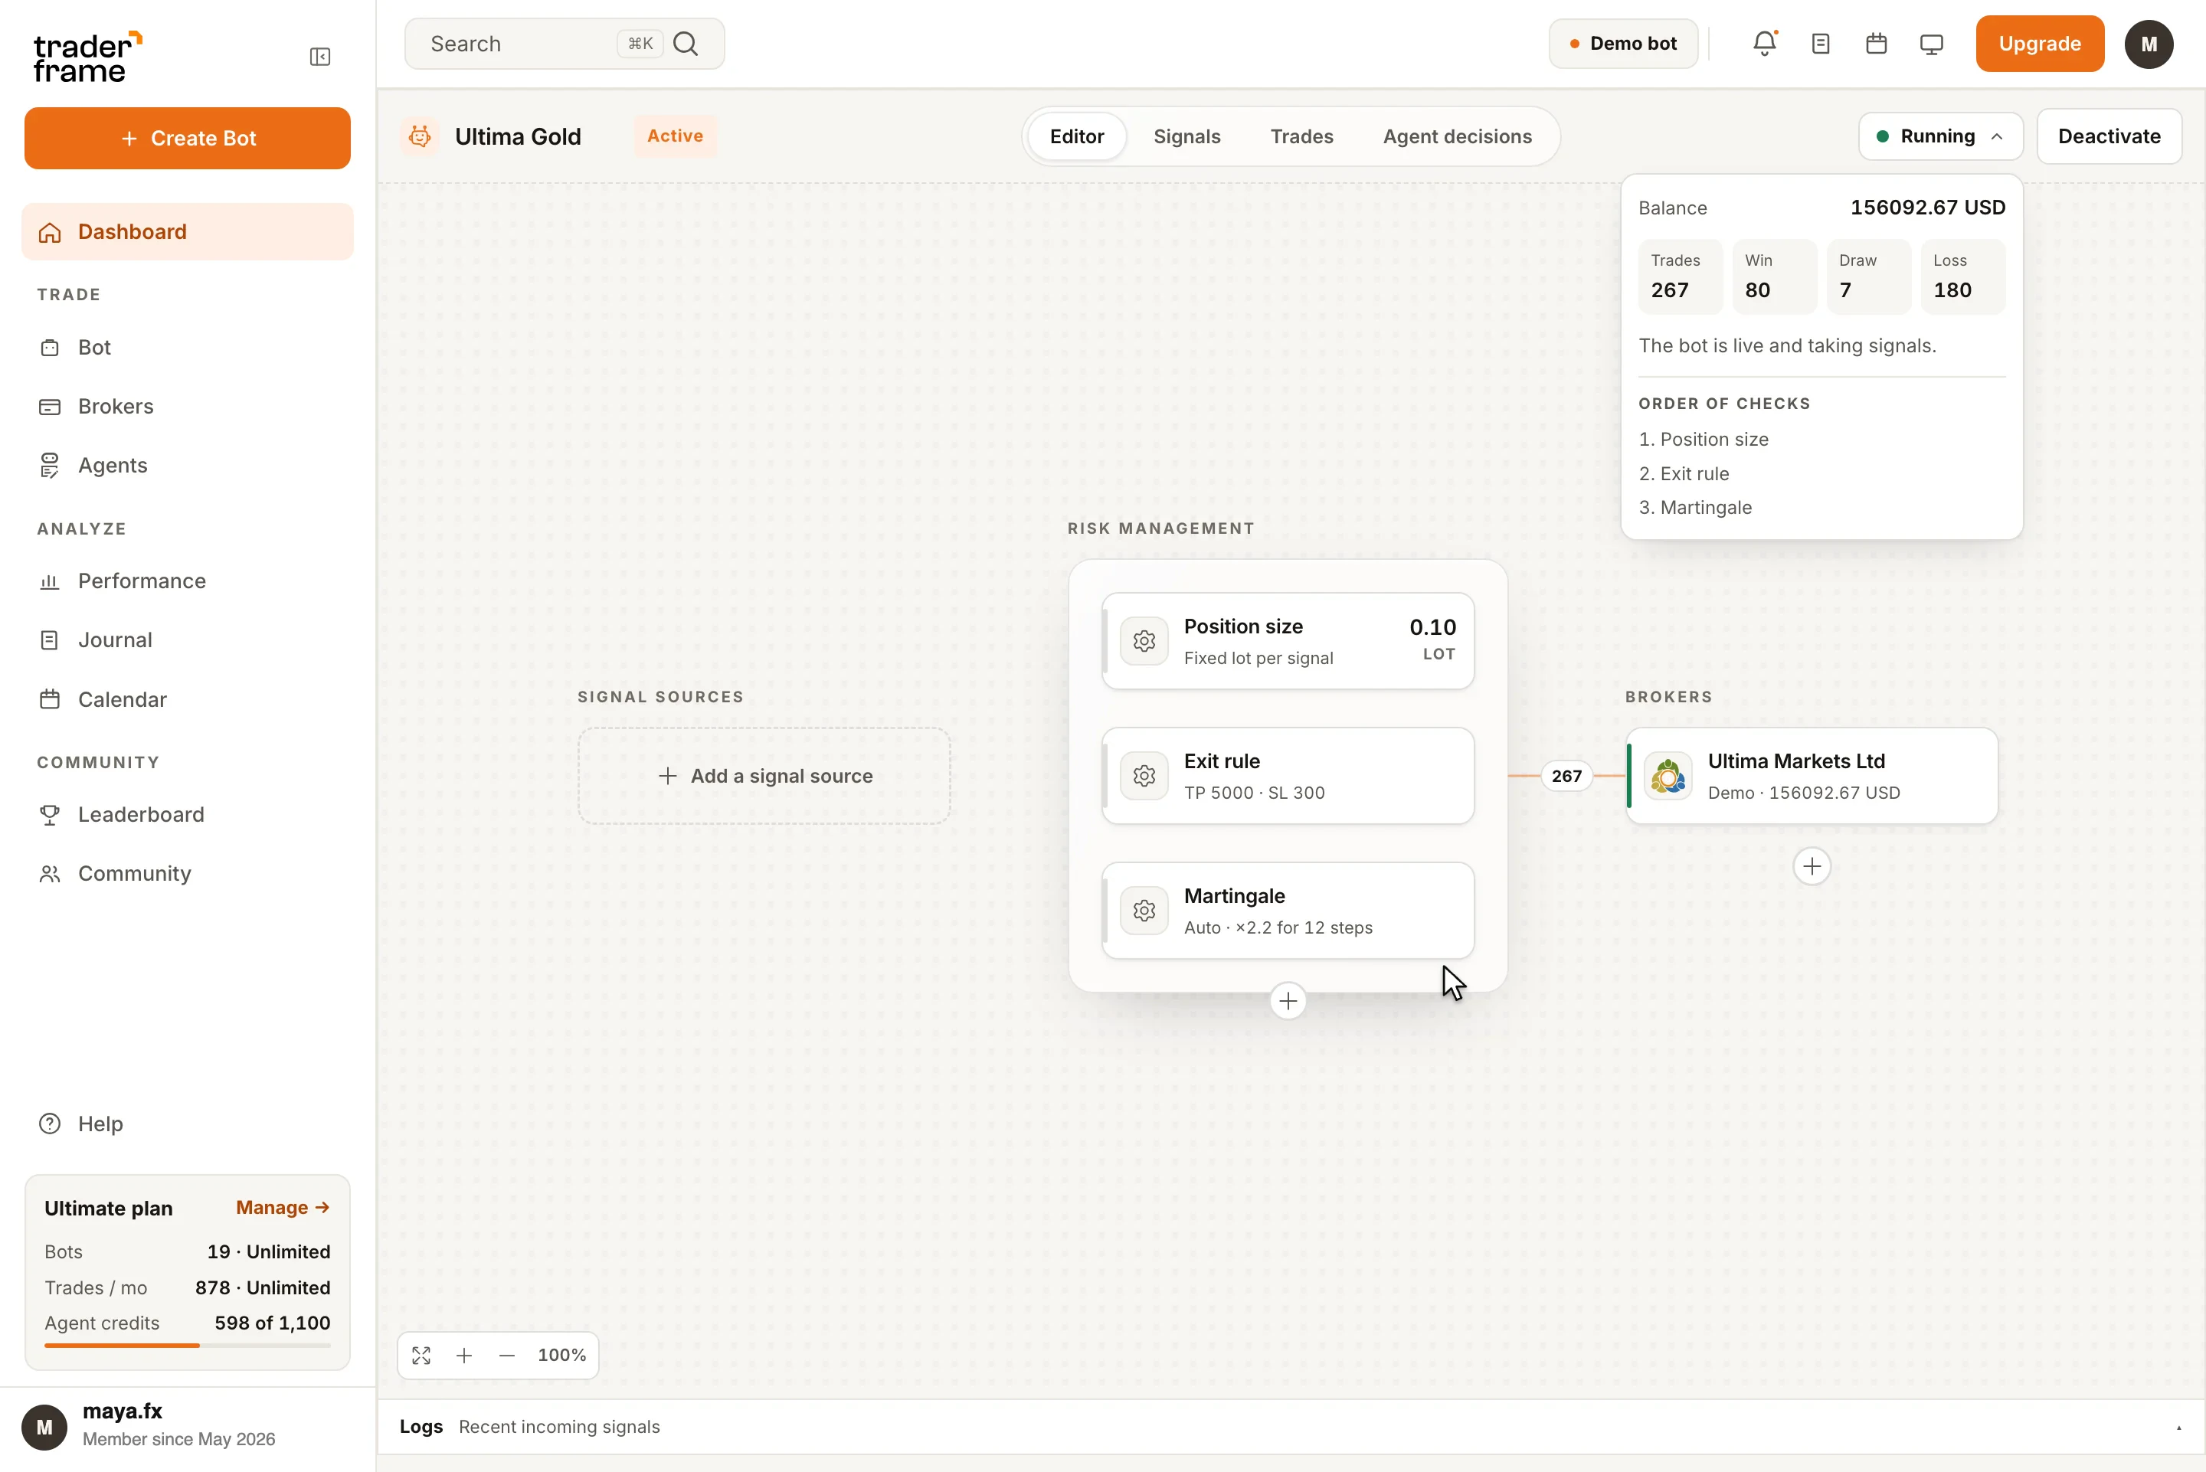Click the monitor display icon in top bar
The image size is (2206, 1472).
pyautogui.click(x=1932, y=44)
